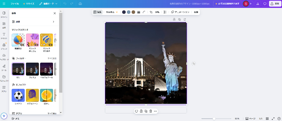This screenshot has height=121, width=282.
Task: Click the 30-day free trial button
Action: 228,4
